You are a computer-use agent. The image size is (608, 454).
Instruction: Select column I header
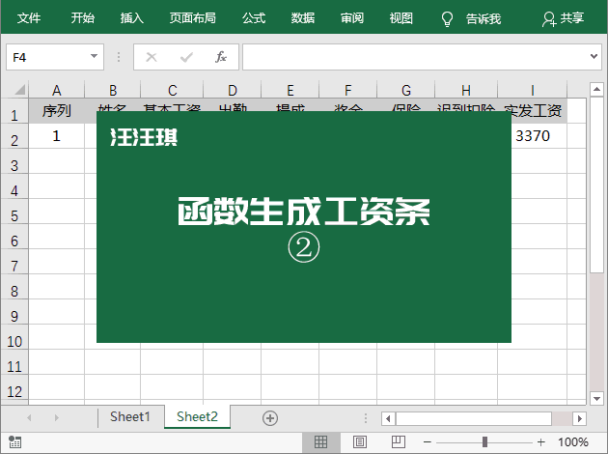[533, 91]
